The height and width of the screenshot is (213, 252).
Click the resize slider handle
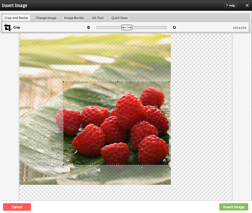[127, 27]
